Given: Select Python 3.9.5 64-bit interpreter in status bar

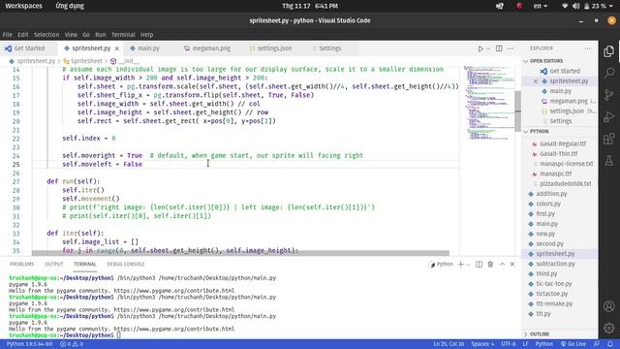Looking at the screenshot, I should click(x=29, y=344).
